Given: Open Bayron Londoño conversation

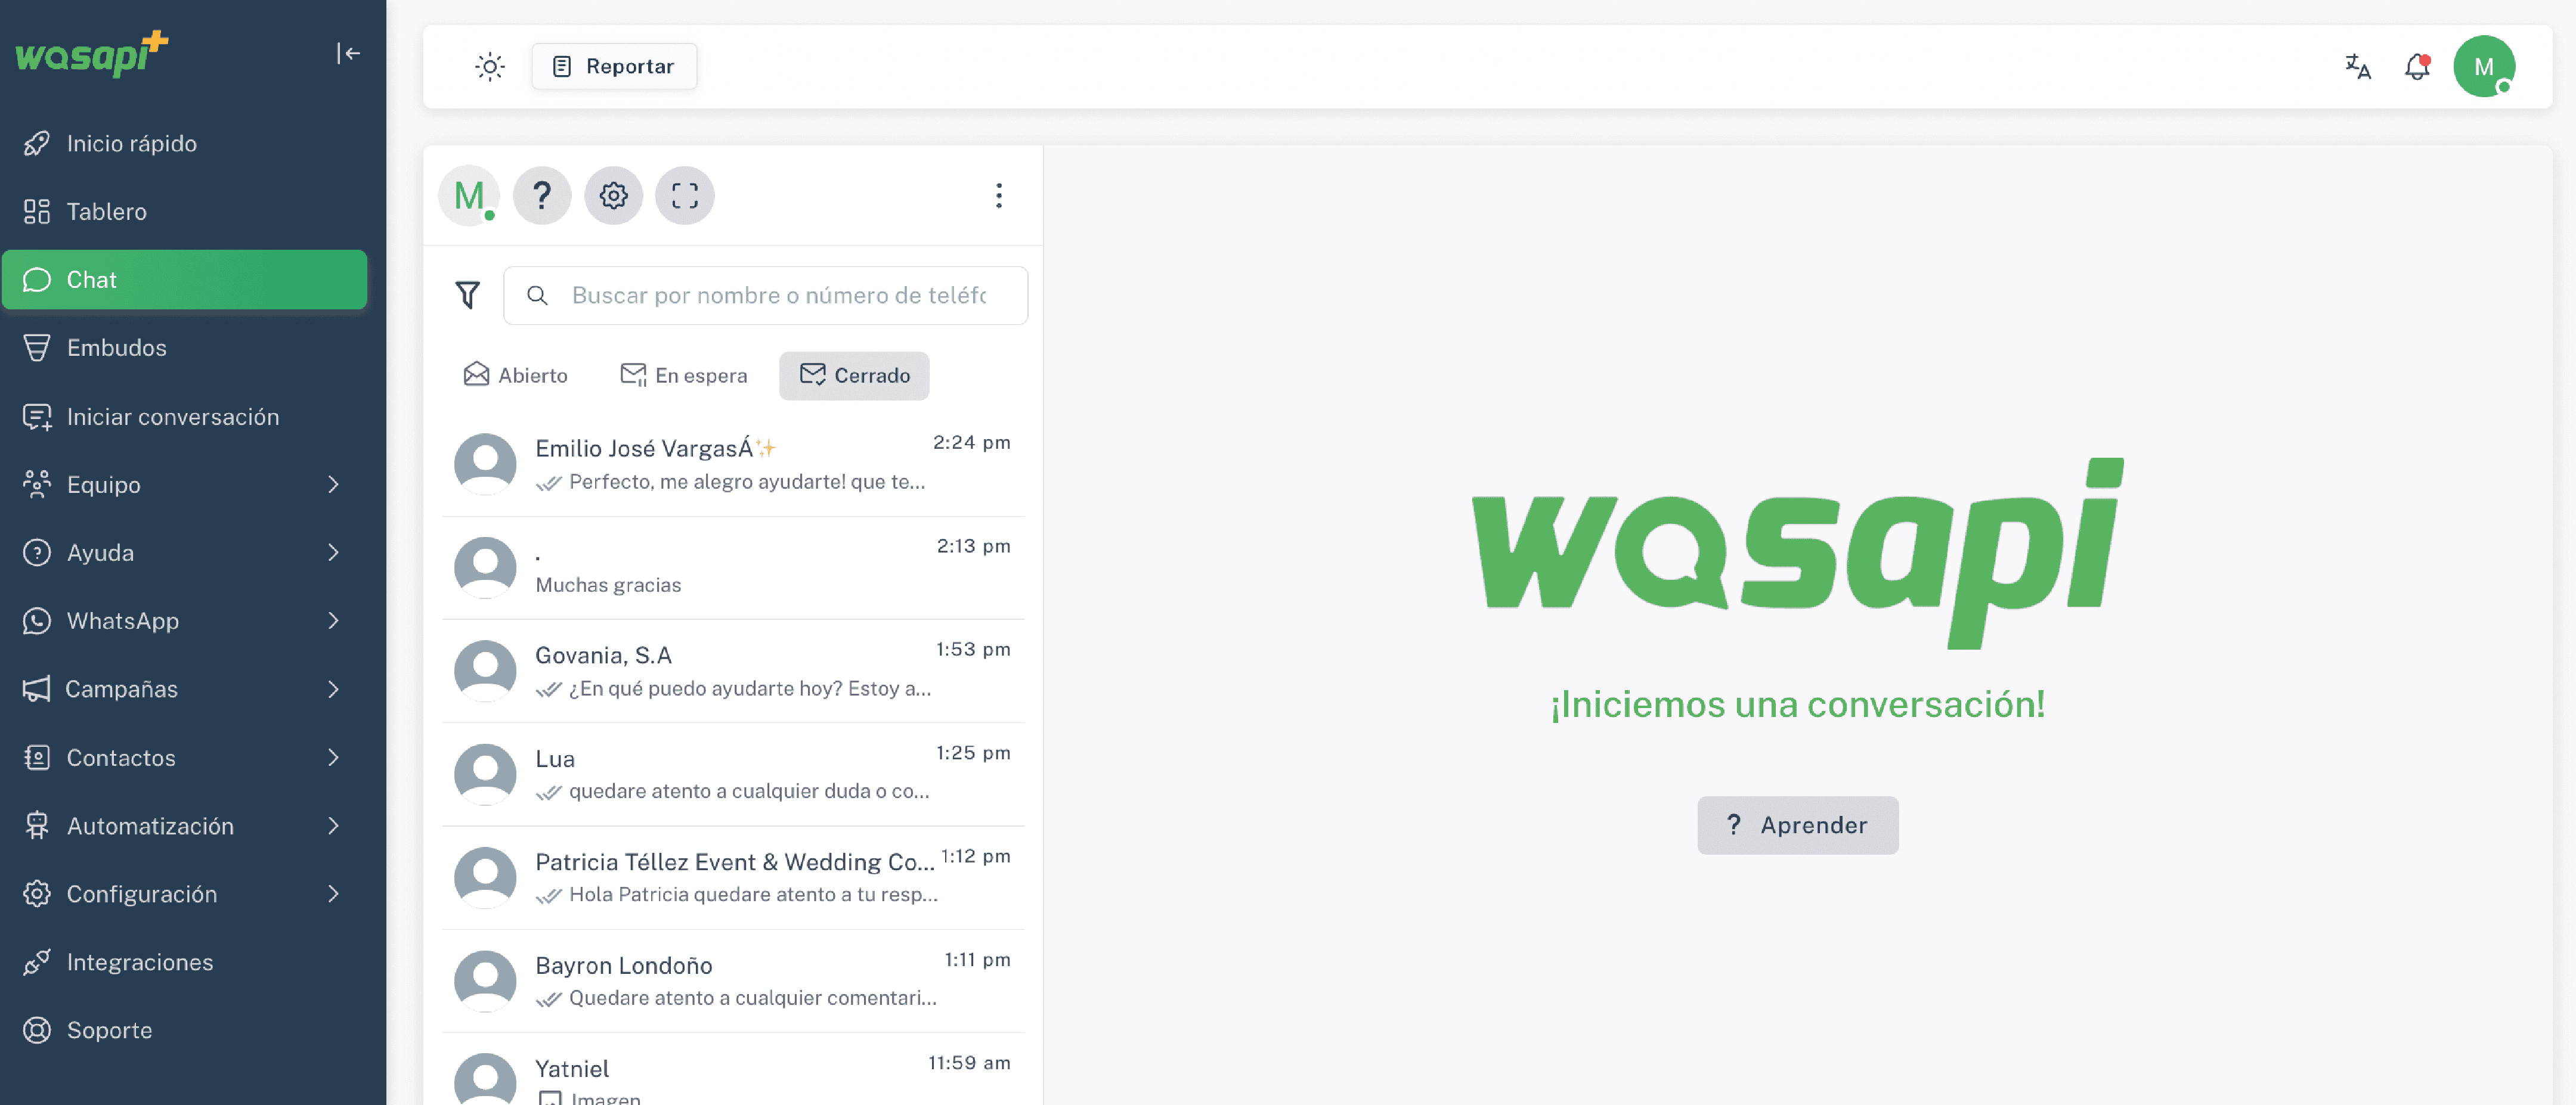Looking at the screenshot, I should tap(733, 982).
